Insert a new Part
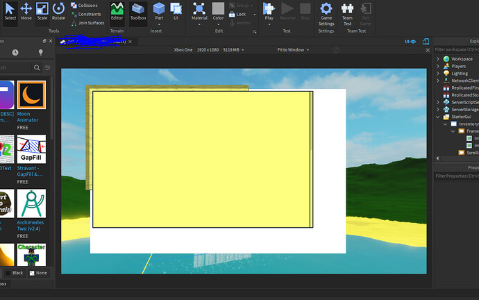The width and height of the screenshot is (479, 300). point(159,11)
